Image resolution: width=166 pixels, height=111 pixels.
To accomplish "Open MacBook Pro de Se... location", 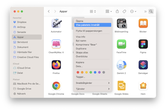I will (27, 84).
